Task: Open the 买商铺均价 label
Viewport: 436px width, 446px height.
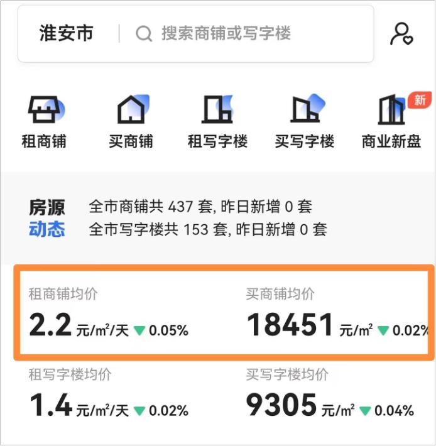Action: point(280,293)
